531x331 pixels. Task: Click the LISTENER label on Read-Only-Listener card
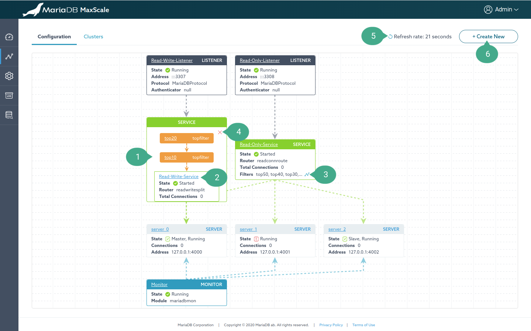300,60
